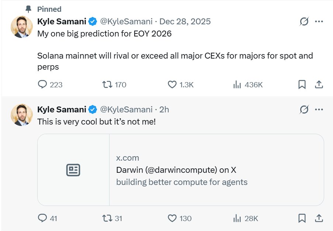Open Grok icon on the pinned tweet
Screen dimensions: 333x231
pos(304,21)
